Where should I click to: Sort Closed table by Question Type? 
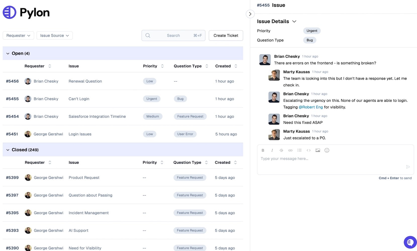pyautogui.click(x=206, y=162)
